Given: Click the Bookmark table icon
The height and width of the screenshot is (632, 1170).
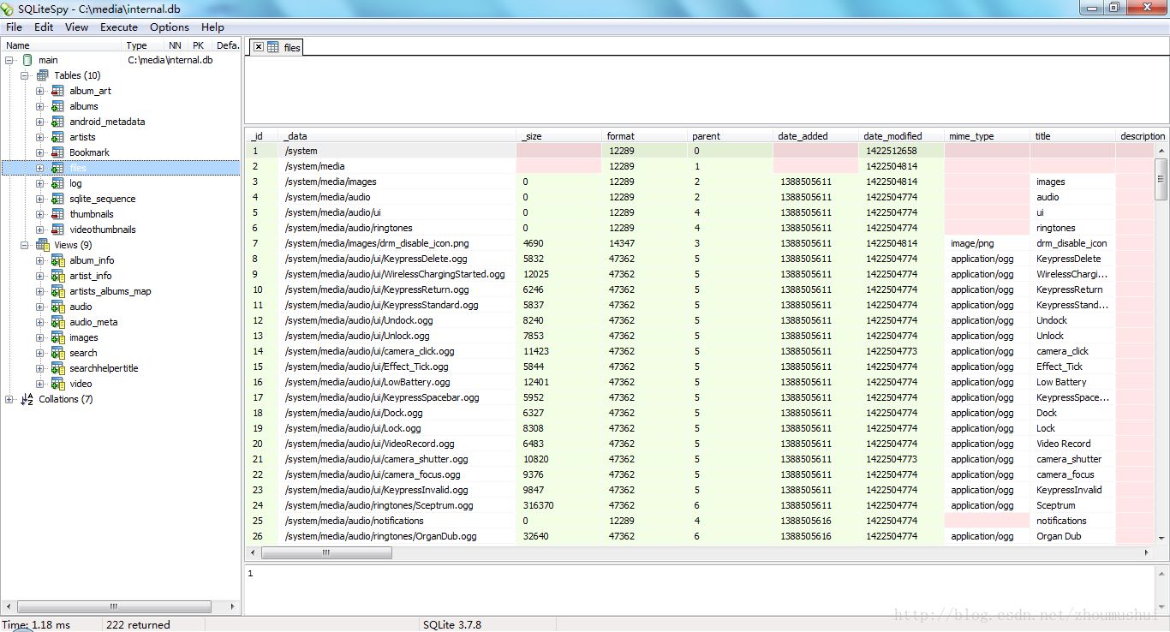Looking at the screenshot, I should pos(57,152).
